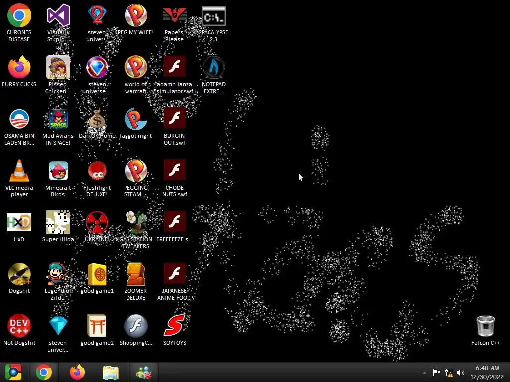
Task: Click the Mad Avians IN SPACE! icon
Action: pos(58,119)
